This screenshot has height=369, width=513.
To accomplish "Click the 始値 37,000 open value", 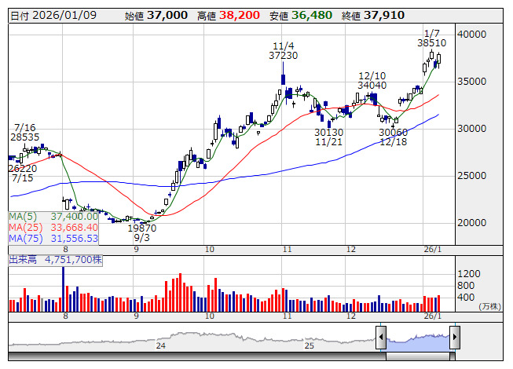I will point(156,16).
